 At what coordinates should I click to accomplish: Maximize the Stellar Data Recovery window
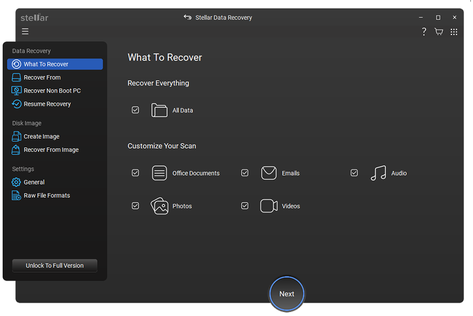(438, 17)
